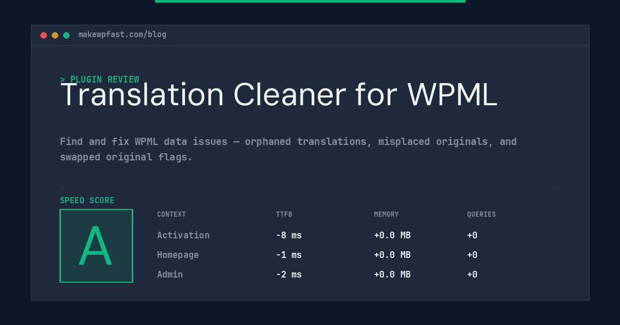The width and height of the screenshot is (620, 325).
Task: Click the Activation memory '+0.0 MB' value
Action: [392, 235]
